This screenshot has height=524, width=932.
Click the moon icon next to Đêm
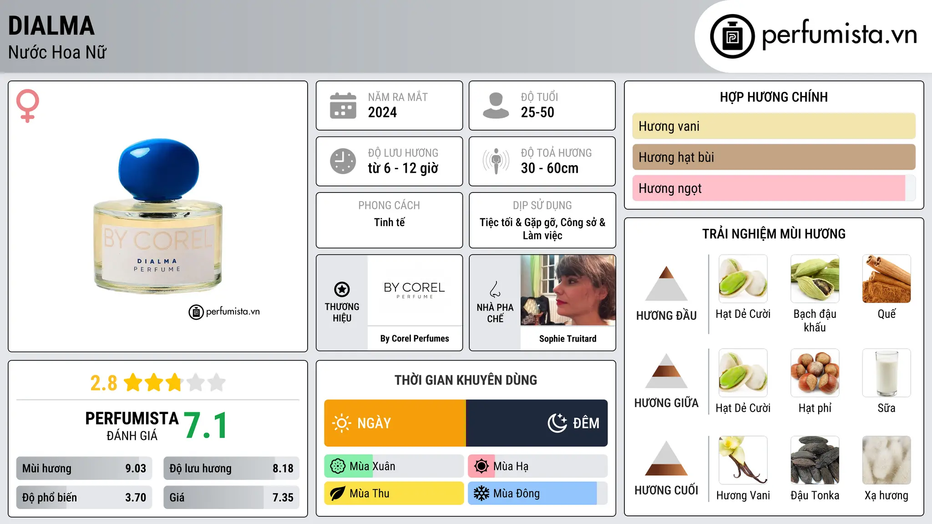coord(557,423)
